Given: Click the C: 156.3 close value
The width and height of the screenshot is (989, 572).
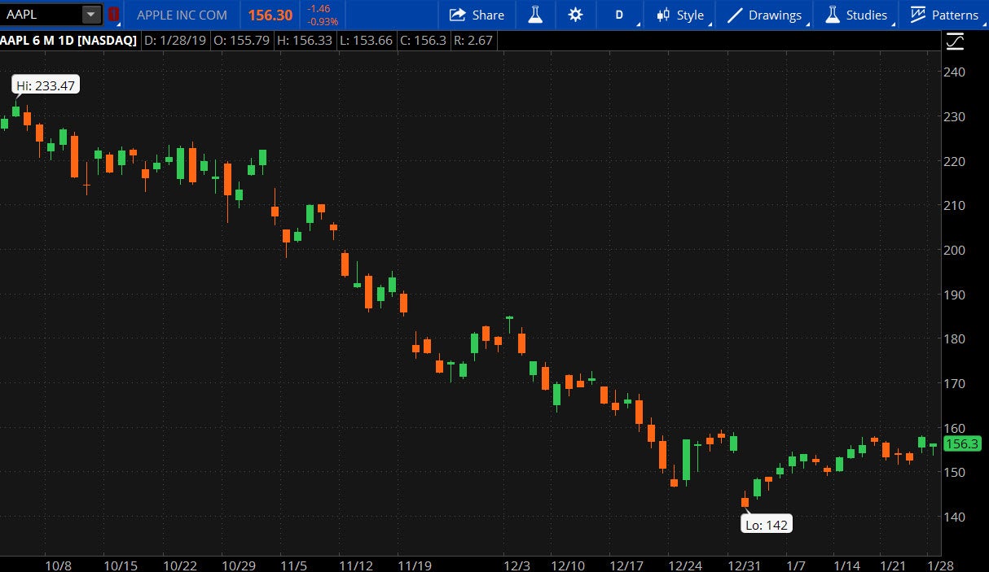Looking at the screenshot, I should [x=423, y=40].
